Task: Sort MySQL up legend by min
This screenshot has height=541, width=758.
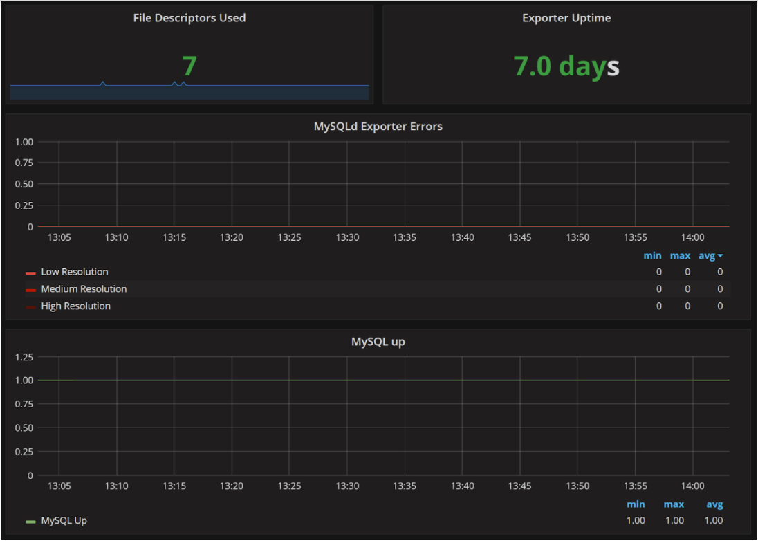Action: [636, 504]
